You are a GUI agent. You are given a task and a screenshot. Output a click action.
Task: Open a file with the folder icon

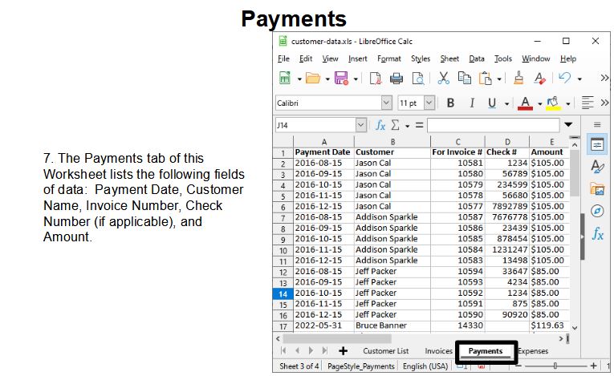click(x=312, y=79)
